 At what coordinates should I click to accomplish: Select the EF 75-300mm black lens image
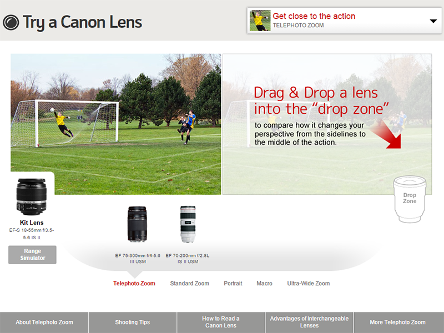click(137, 224)
